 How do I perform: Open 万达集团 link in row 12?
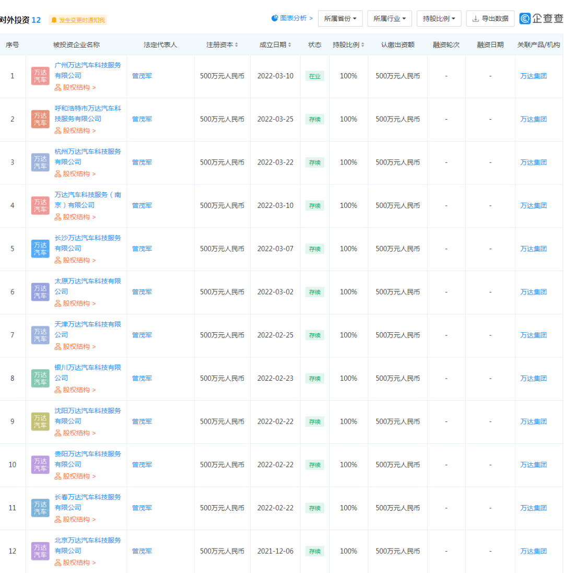tap(533, 551)
